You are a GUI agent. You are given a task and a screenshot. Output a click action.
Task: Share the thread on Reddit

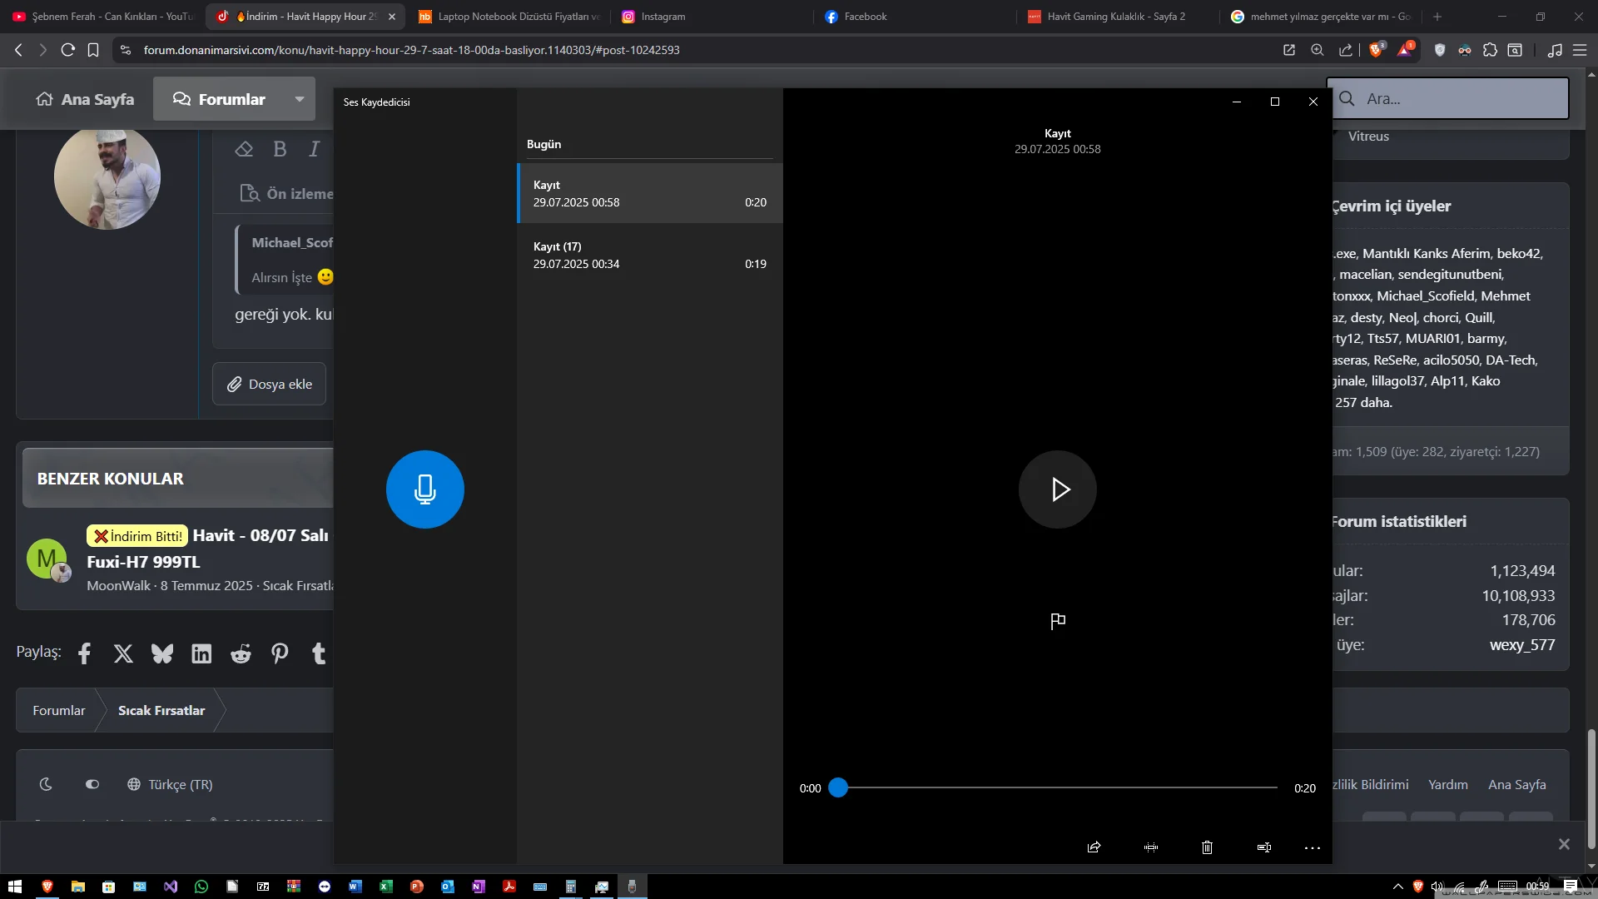point(241,653)
